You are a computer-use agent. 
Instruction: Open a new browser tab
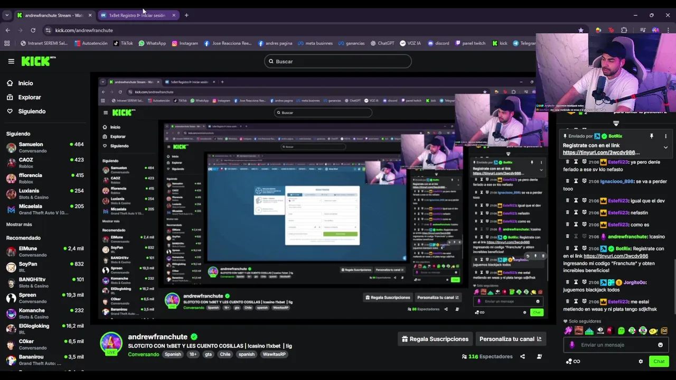point(186,15)
